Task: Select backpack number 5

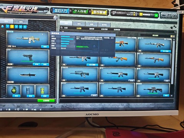Action: pyautogui.click(x=25, y=27)
